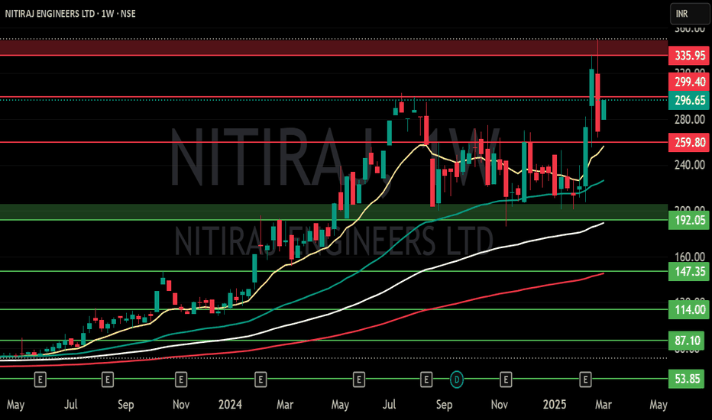Viewport: 712px width, 420px height.
Task: Click the 160.00 price scale value
Action: (x=690, y=257)
